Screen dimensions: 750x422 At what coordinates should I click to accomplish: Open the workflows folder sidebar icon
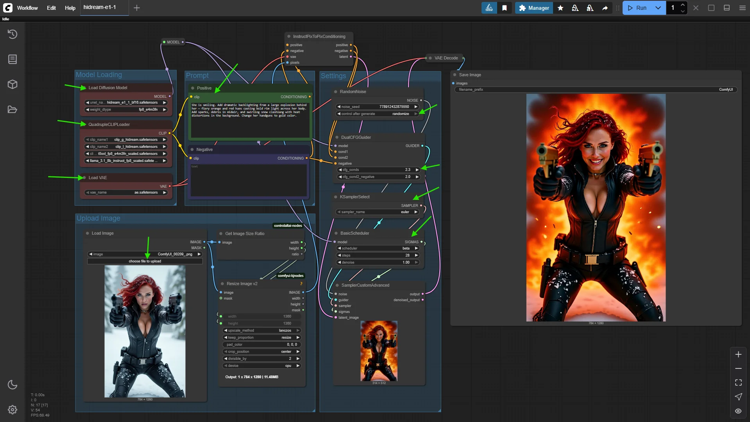13,110
